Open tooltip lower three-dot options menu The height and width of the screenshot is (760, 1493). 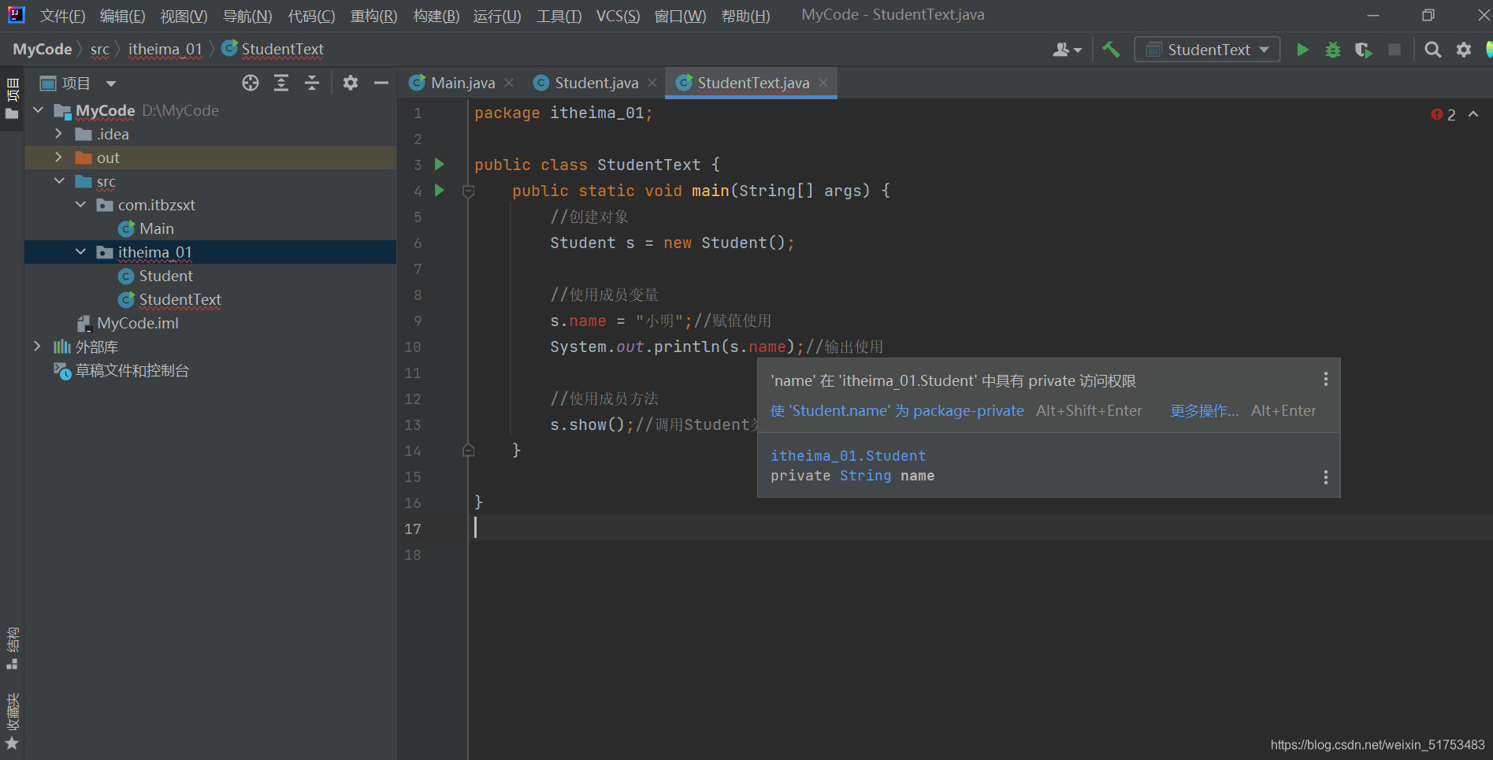[1326, 477]
